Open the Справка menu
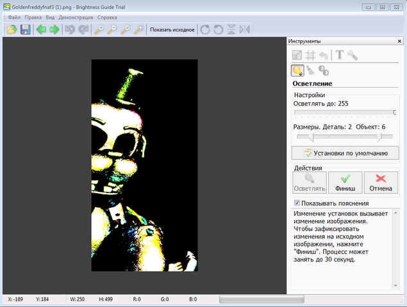407x307 pixels. pyautogui.click(x=107, y=17)
